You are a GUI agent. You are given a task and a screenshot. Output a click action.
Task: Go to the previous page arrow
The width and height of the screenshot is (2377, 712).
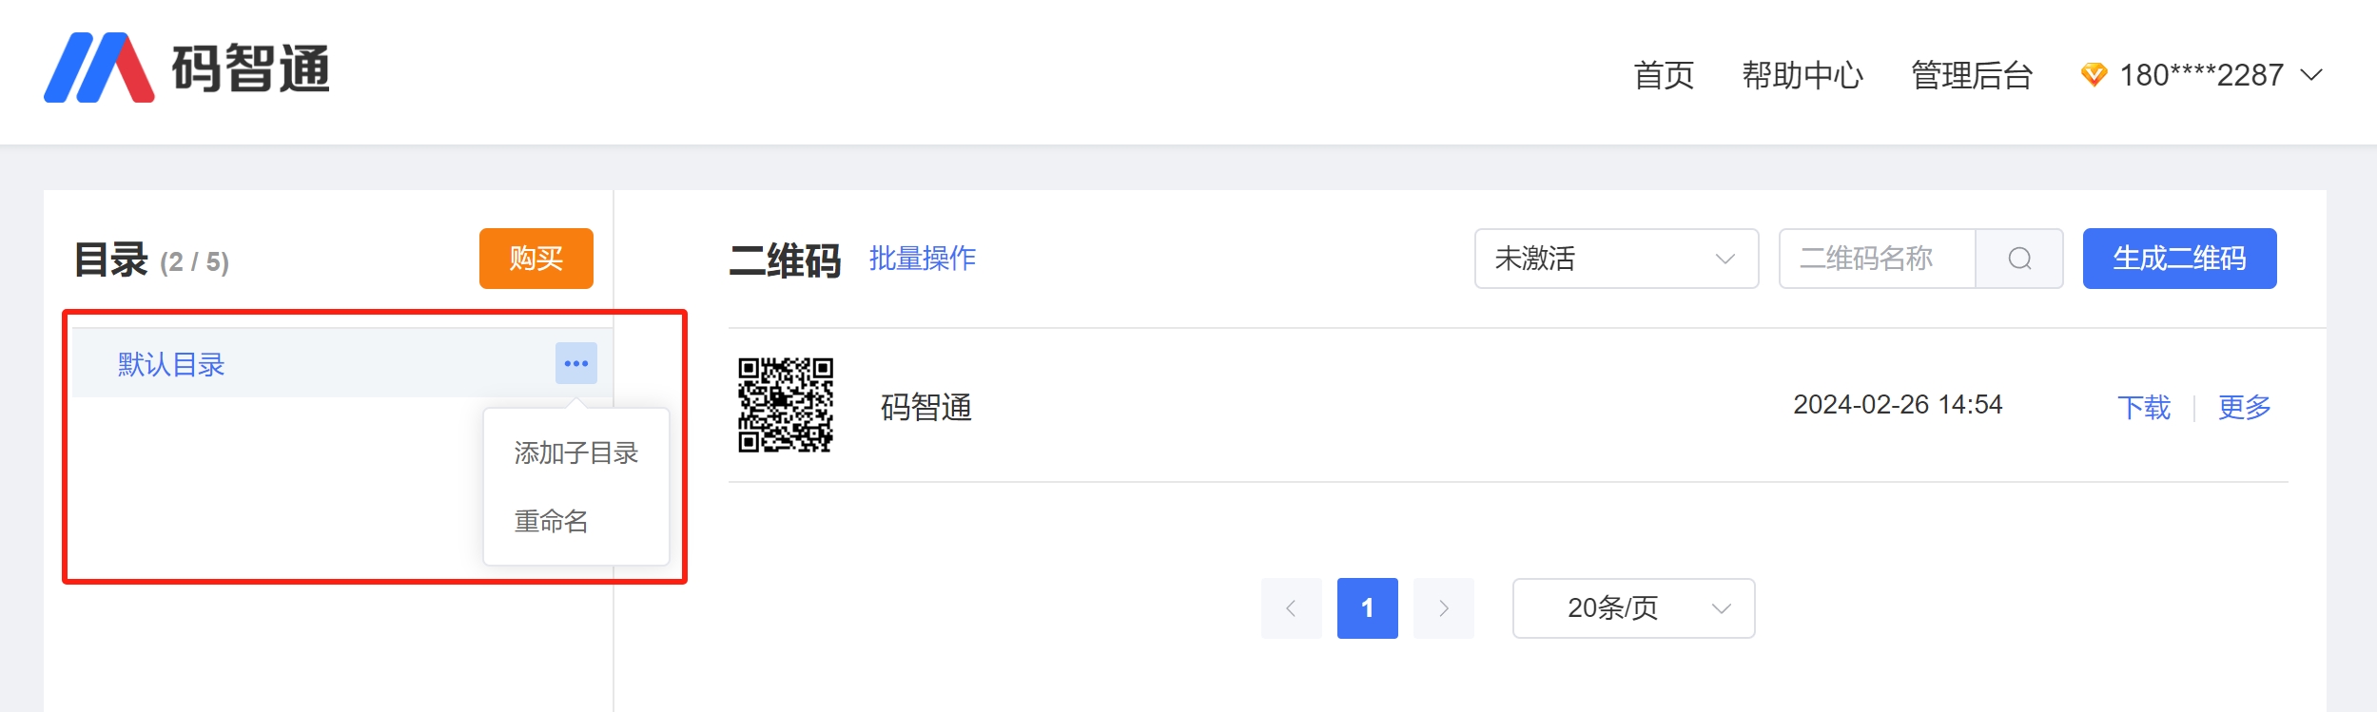click(x=1291, y=608)
